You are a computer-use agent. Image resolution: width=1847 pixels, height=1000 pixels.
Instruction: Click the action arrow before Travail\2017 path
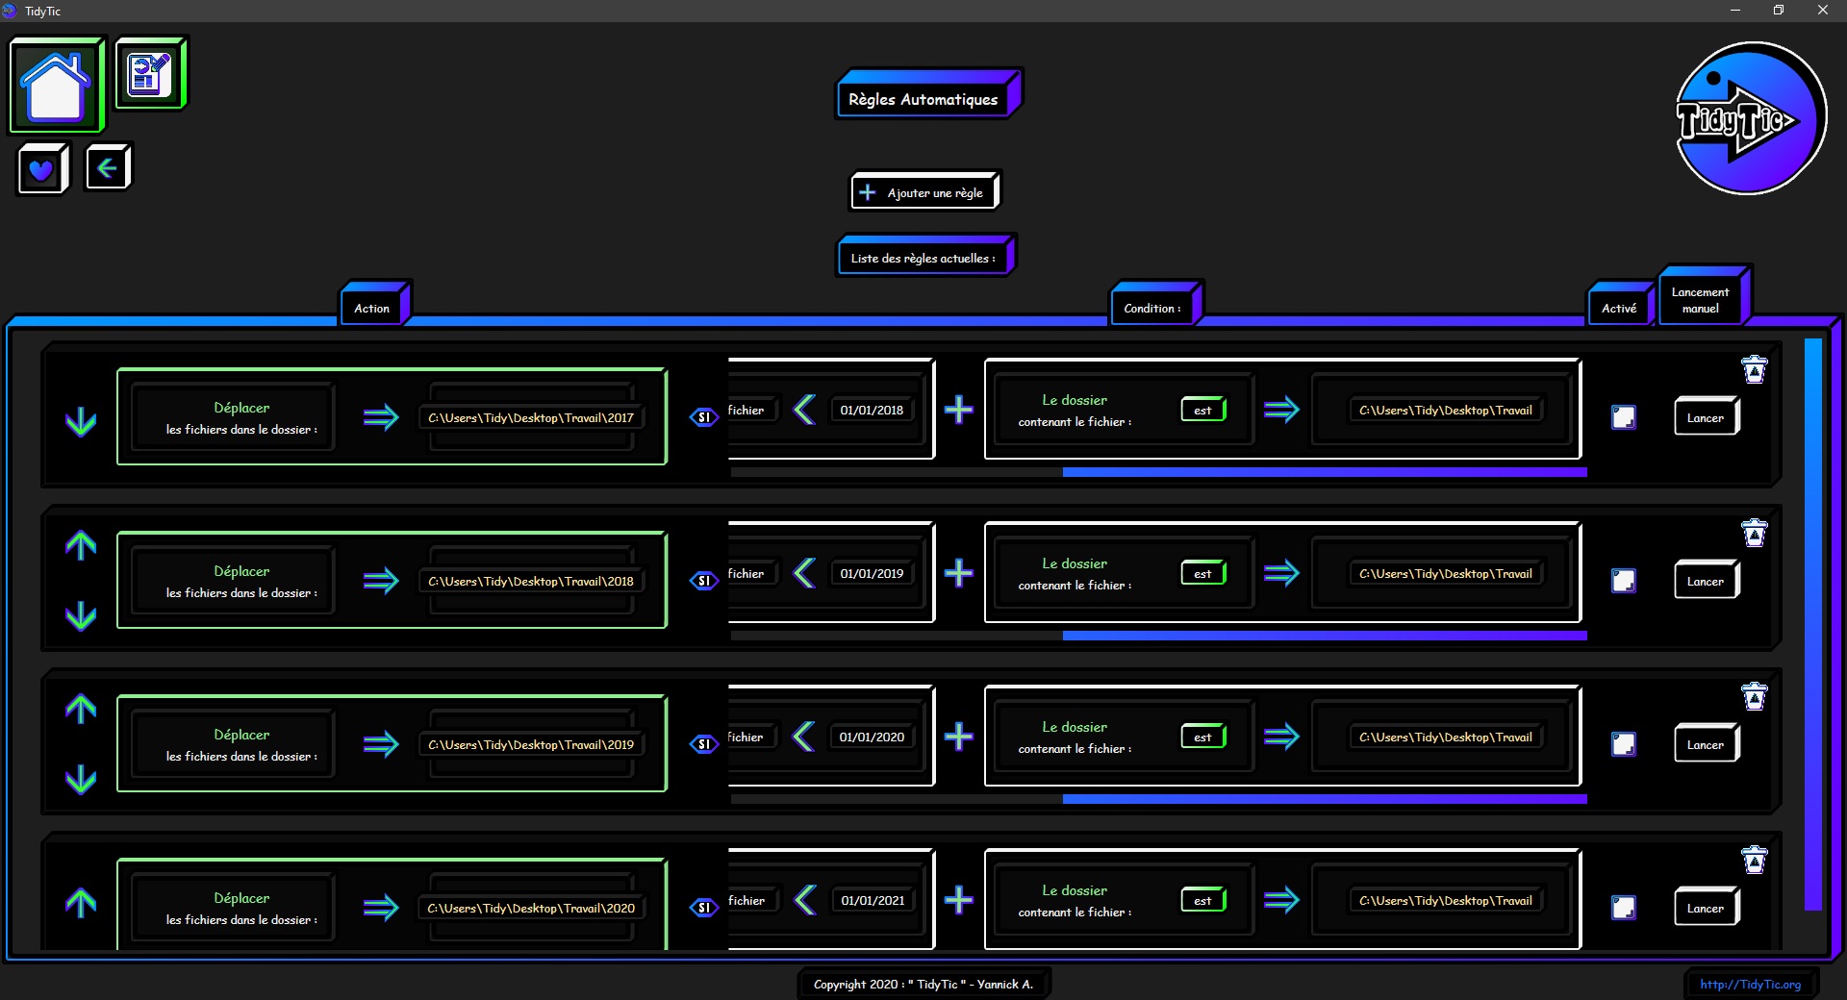click(381, 417)
